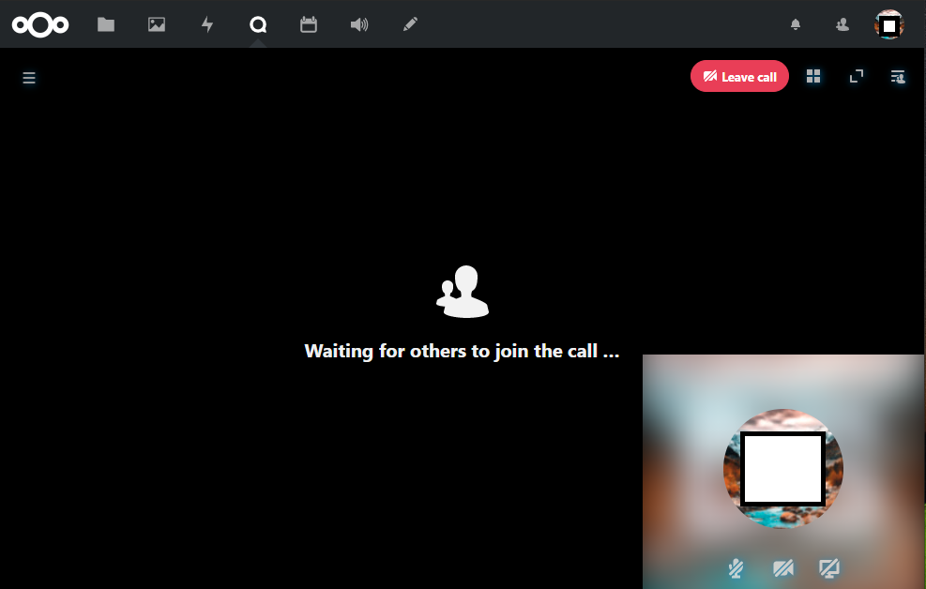Open the Calendar app

[x=309, y=24]
